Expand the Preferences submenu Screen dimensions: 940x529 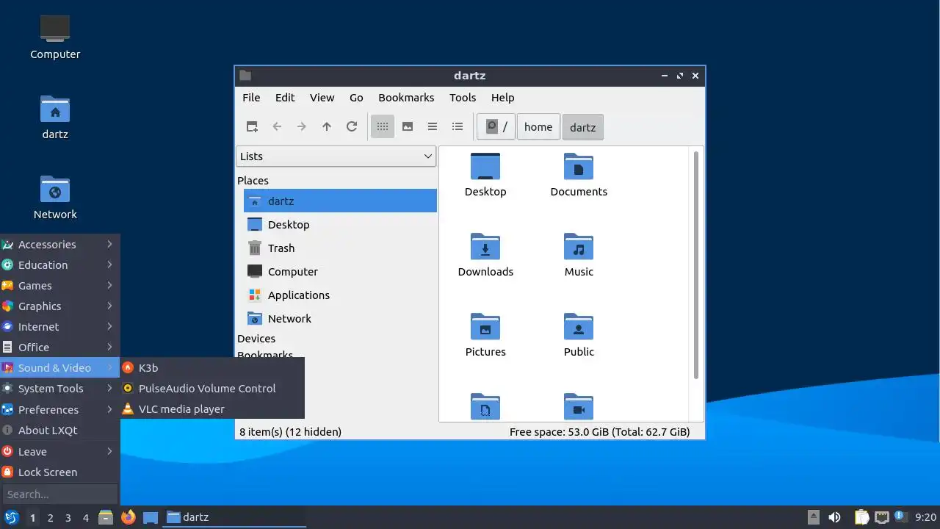[59, 409]
